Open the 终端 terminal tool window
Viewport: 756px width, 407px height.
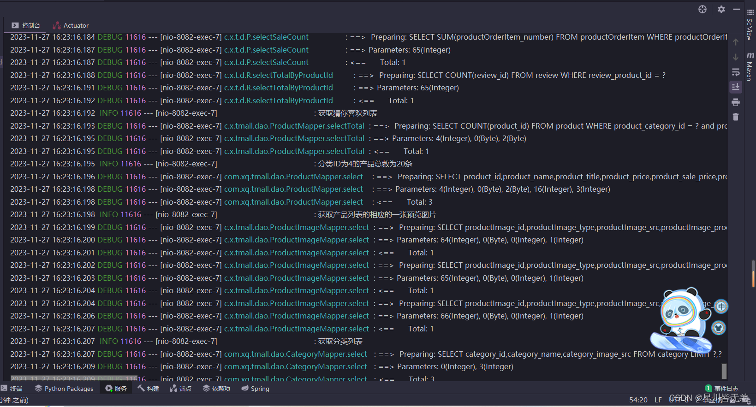12,389
